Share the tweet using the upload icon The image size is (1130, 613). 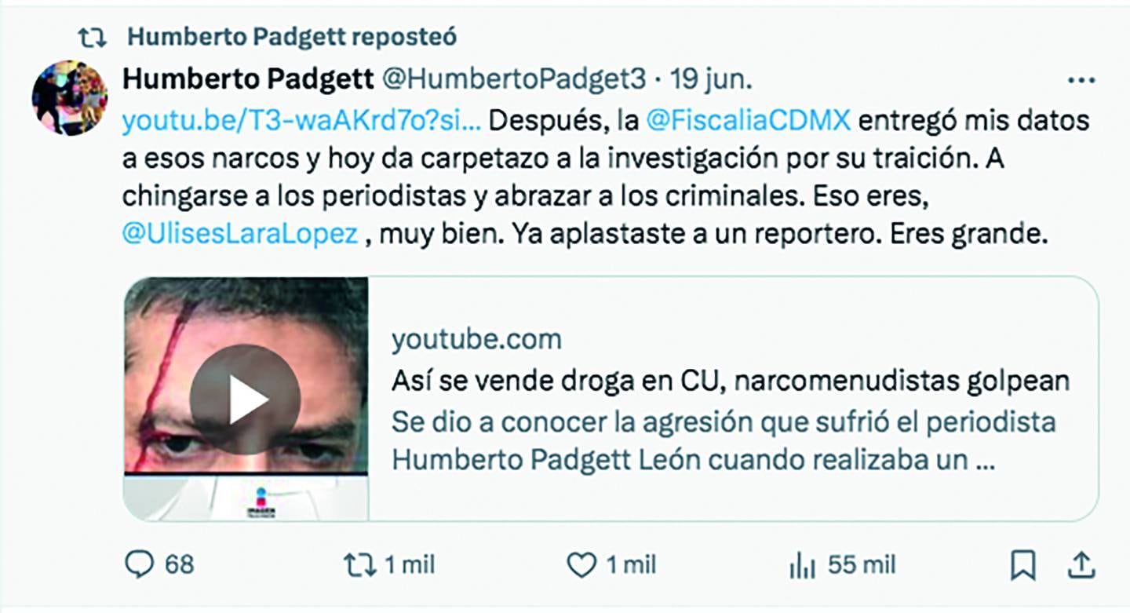[1081, 564]
